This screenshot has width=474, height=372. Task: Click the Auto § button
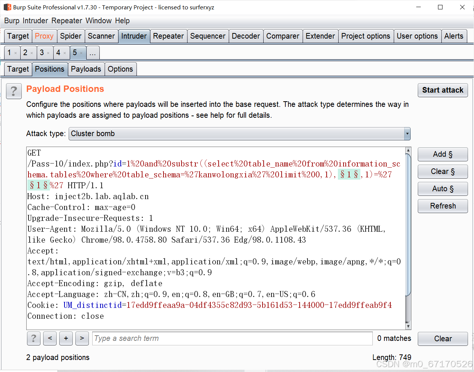point(443,189)
